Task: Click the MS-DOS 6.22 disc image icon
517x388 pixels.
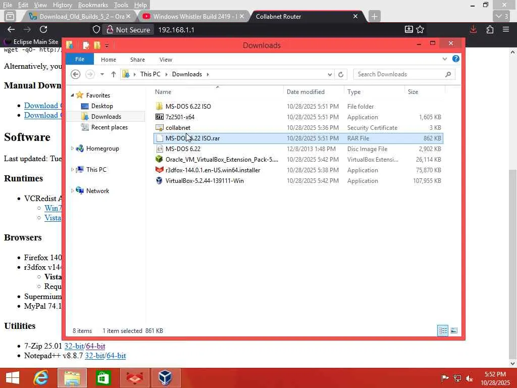Action: tap(159, 149)
